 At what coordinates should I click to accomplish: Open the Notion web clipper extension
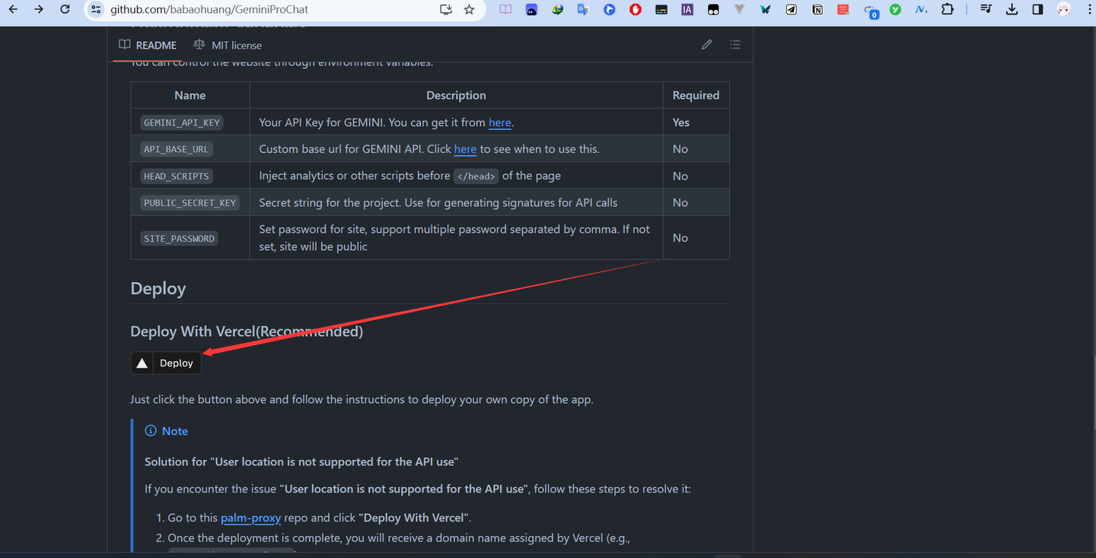pos(817,10)
